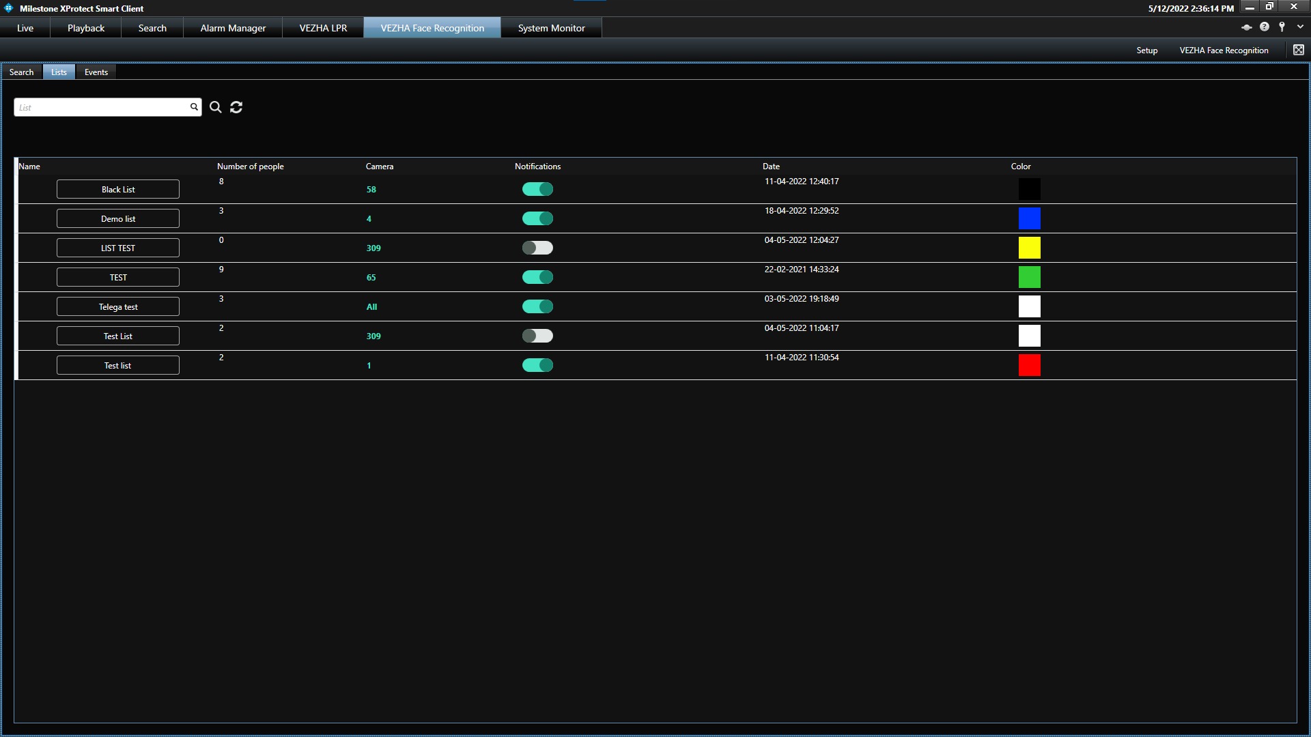This screenshot has width=1311, height=737.
Task: Refresh the lists with the circular arrows icon
Action: tap(236, 107)
